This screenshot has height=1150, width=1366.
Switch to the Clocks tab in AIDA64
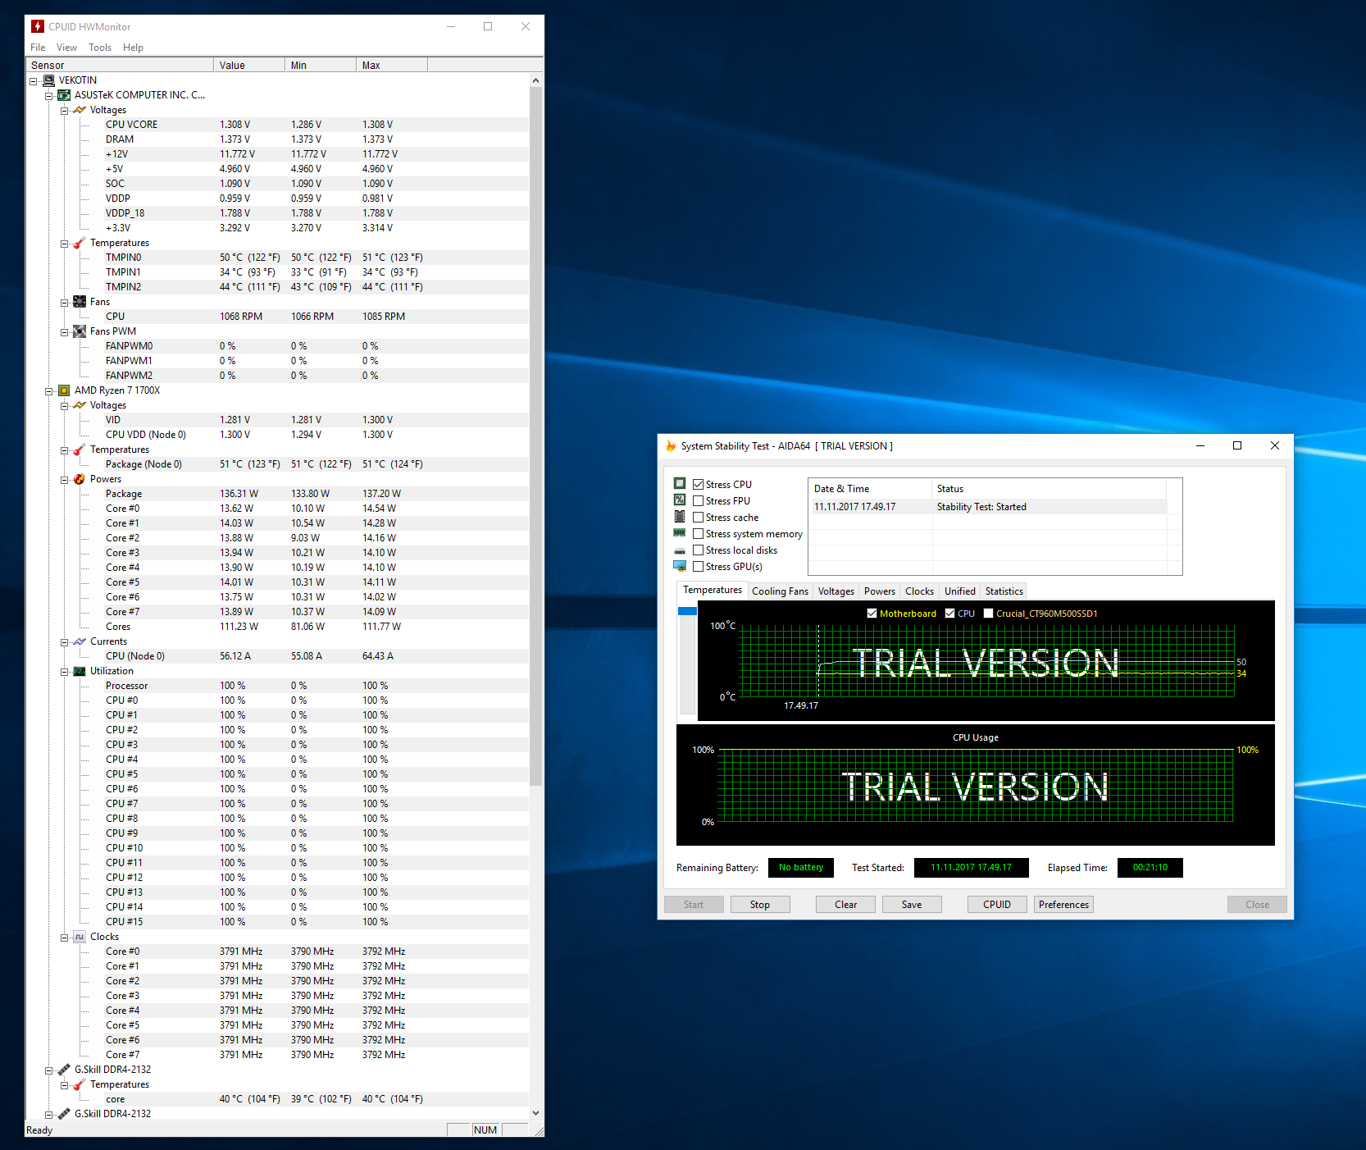pos(919,591)
